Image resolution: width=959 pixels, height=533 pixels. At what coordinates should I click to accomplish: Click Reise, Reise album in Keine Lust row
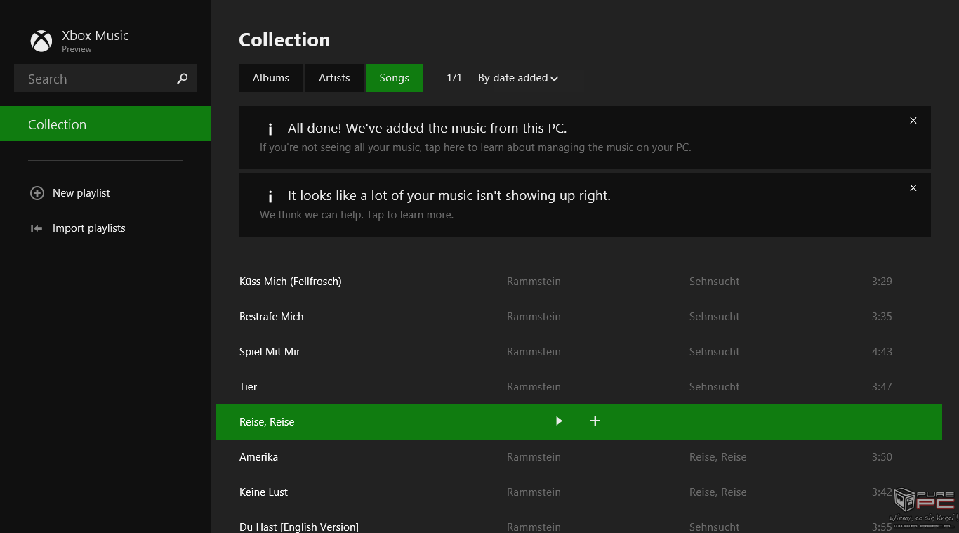point(718,492)
